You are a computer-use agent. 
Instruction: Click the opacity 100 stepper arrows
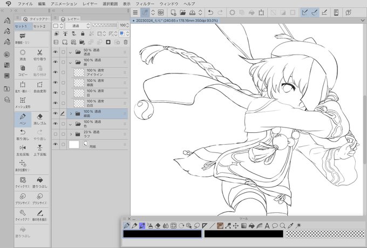(x=127, y=25)
